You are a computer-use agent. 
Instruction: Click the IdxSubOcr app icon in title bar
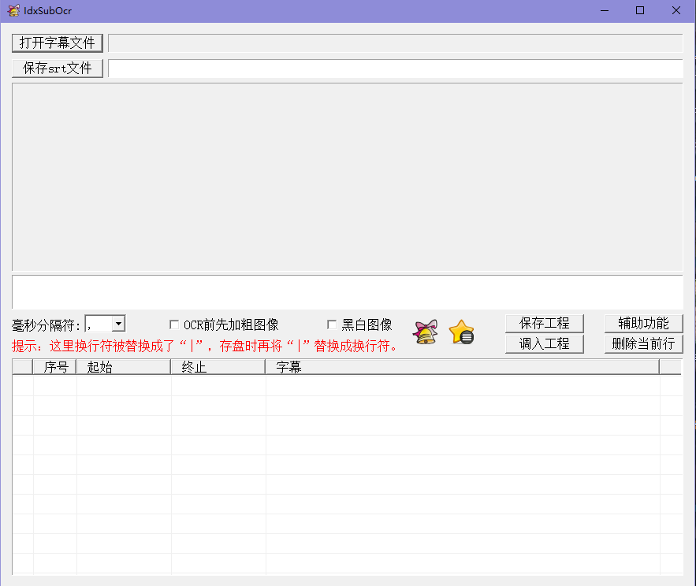(13, 10)
